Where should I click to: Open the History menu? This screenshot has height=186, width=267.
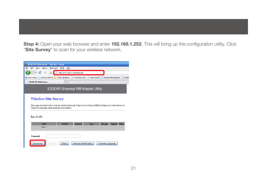(x=44, y=68)
